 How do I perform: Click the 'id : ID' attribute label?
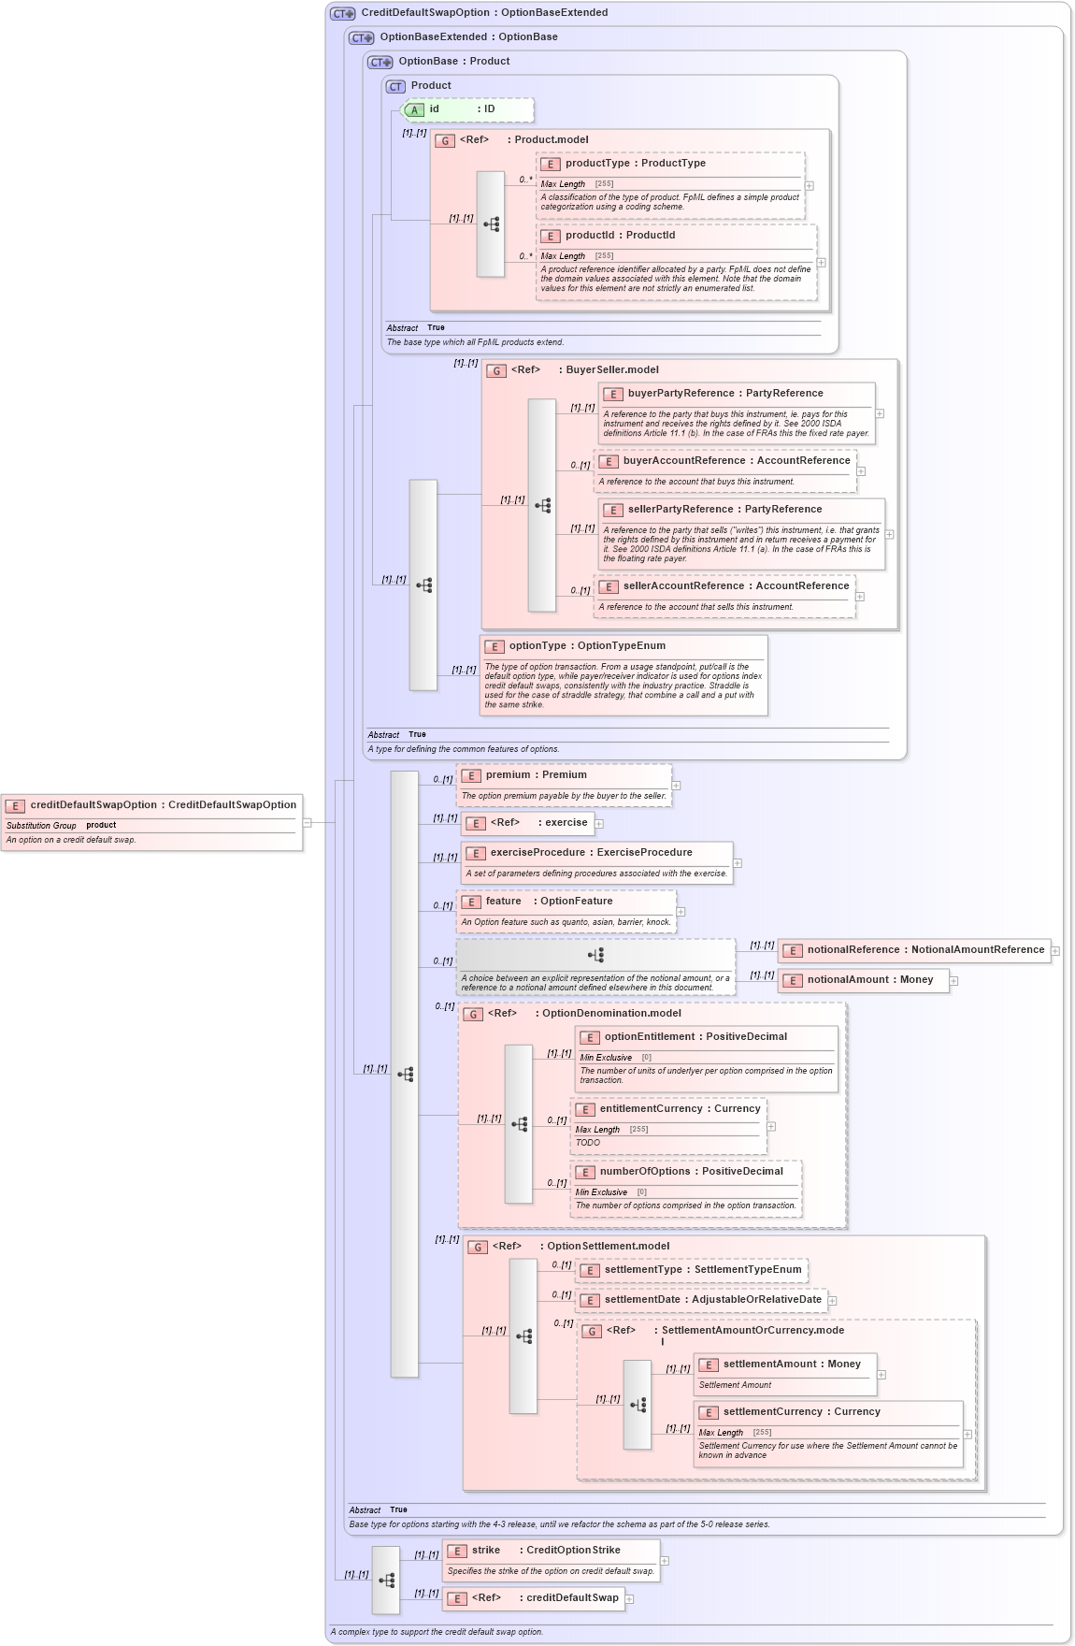click(x=463, y=109)
